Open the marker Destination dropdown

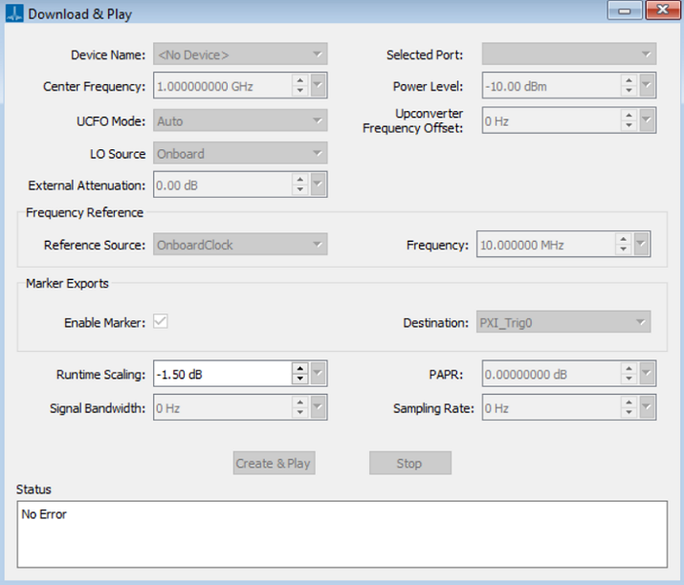[563, 322]
